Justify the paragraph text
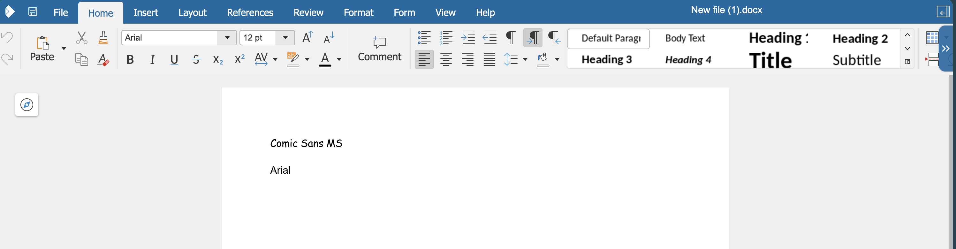The height and width of the screenshot is (249, 956). coord(489,59)
